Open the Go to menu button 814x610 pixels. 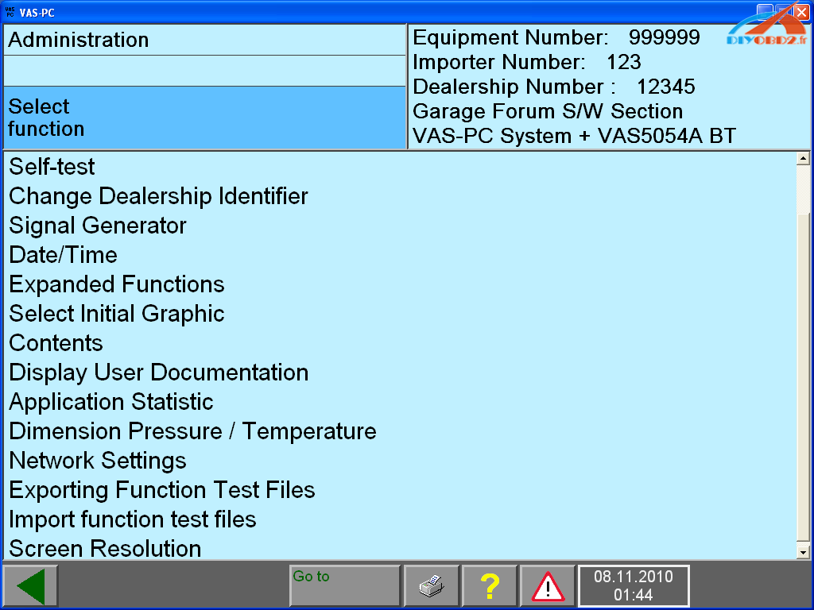[344, 586]
